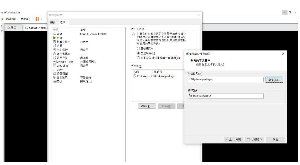Image resolution: width=300 pixels, height=165 pixels.
Task: Click the 共享文件夹 icon in settings list
Action: click(x=54, y=42)
